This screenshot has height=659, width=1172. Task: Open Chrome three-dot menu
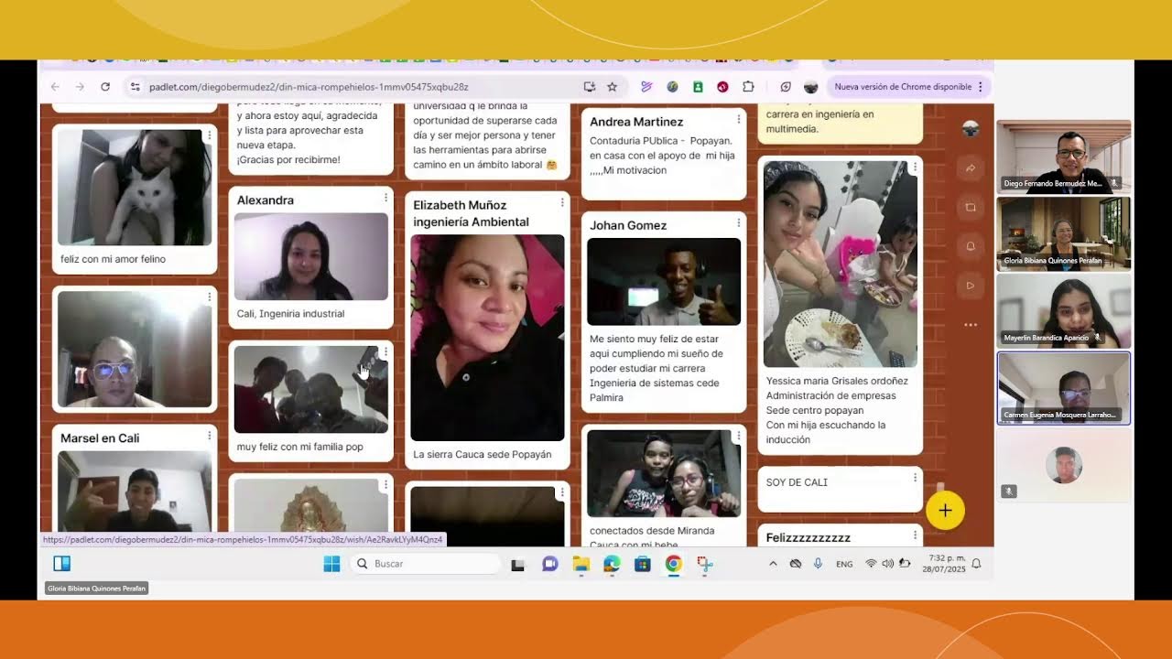pyautogui.click(x=981, y=87)
